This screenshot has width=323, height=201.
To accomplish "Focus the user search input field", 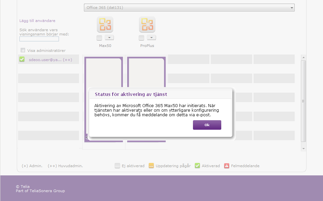I will (39, 39).
